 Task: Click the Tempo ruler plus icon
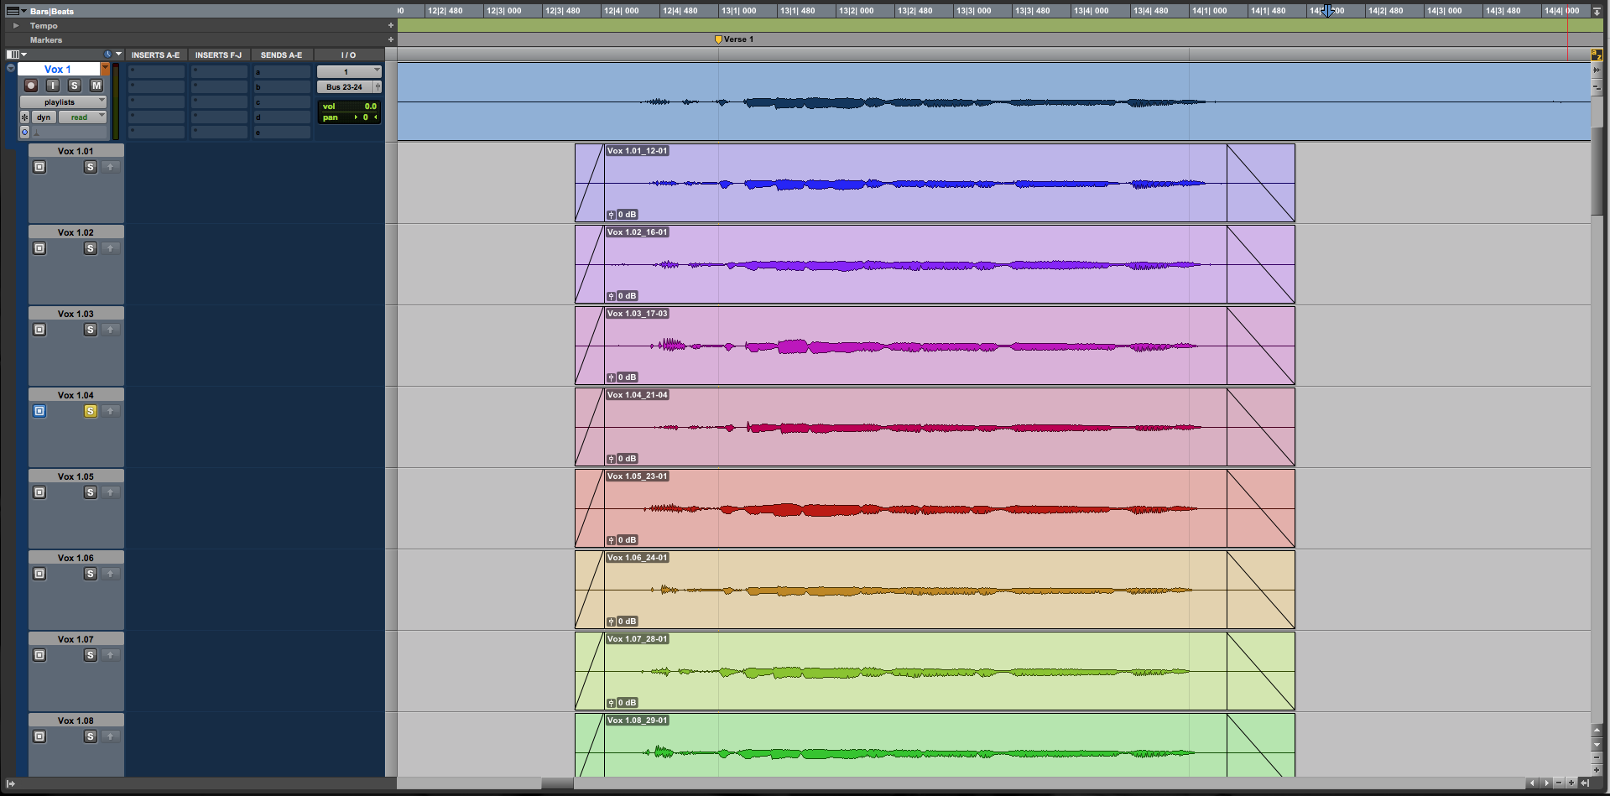point(391,25)
